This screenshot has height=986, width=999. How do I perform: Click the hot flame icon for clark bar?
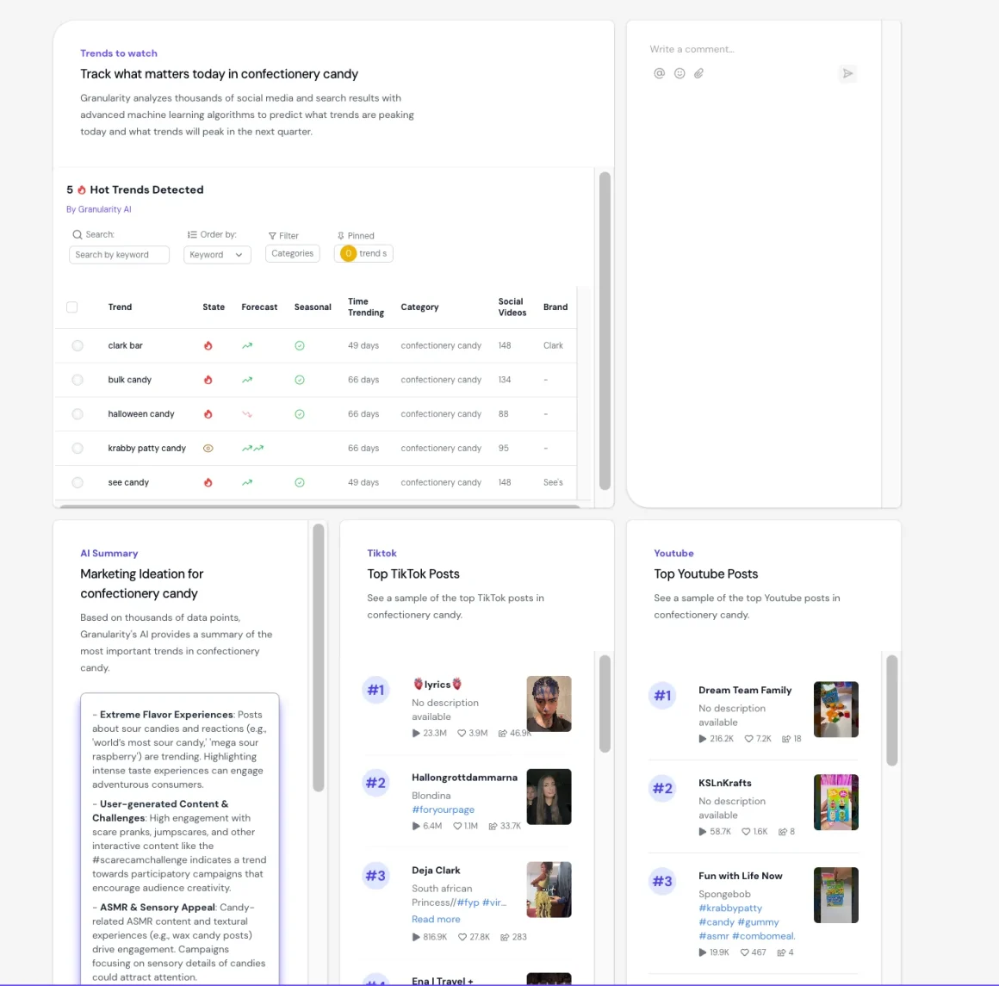pos(208,345)
